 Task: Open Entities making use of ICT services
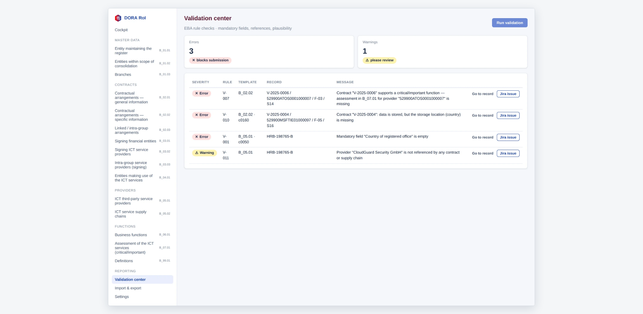click(142, 178)
